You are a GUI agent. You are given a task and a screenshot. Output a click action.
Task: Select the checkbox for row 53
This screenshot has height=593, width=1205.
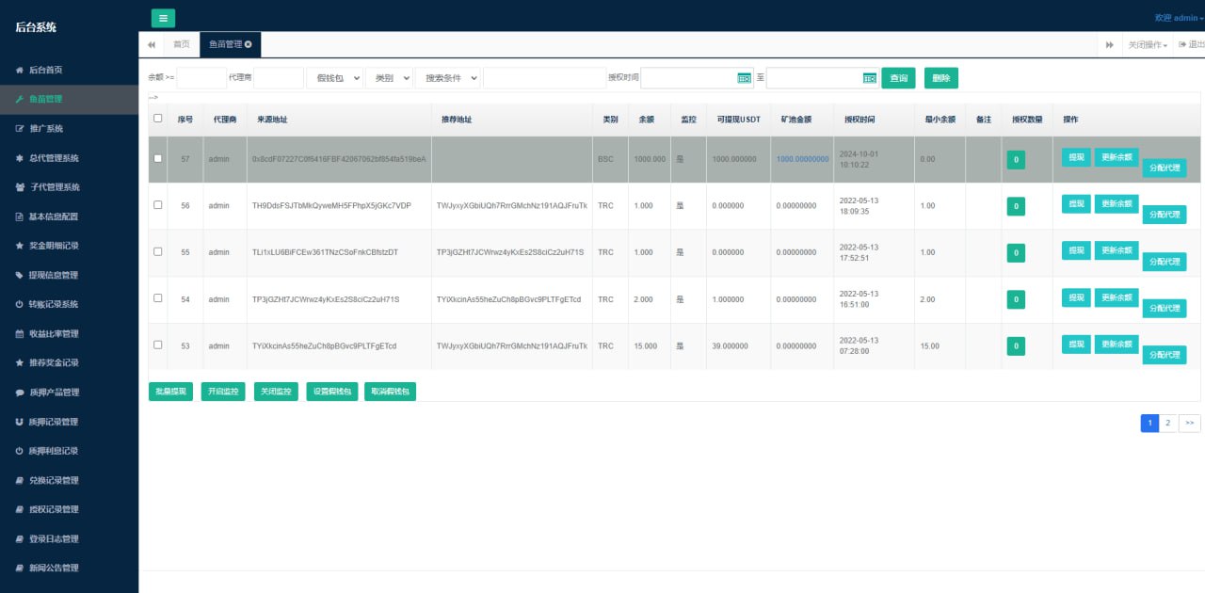(x=157, y=345)
